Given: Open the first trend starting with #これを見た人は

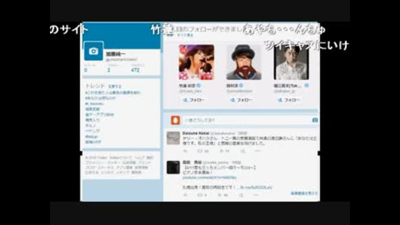Looking at the screenshot, I should [x=113, y=92].
